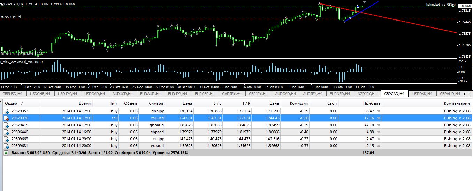Go to the EURJPY,H4 chart tab
This screenshot has width=473, height=191.
178,94
